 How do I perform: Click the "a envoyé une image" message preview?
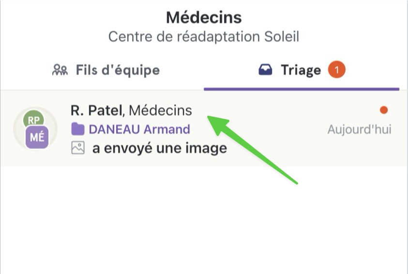[x=160, y=148]
